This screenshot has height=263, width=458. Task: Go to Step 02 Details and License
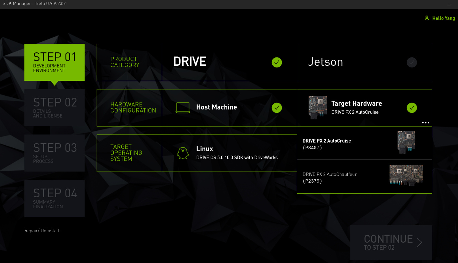tap(54, 107)
